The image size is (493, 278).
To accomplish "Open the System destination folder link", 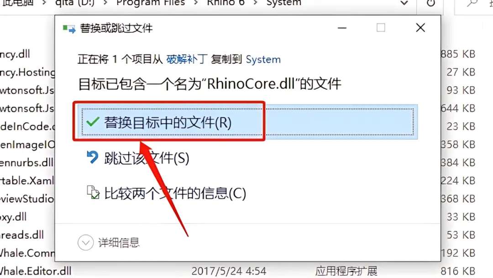I will coord(263,59).
